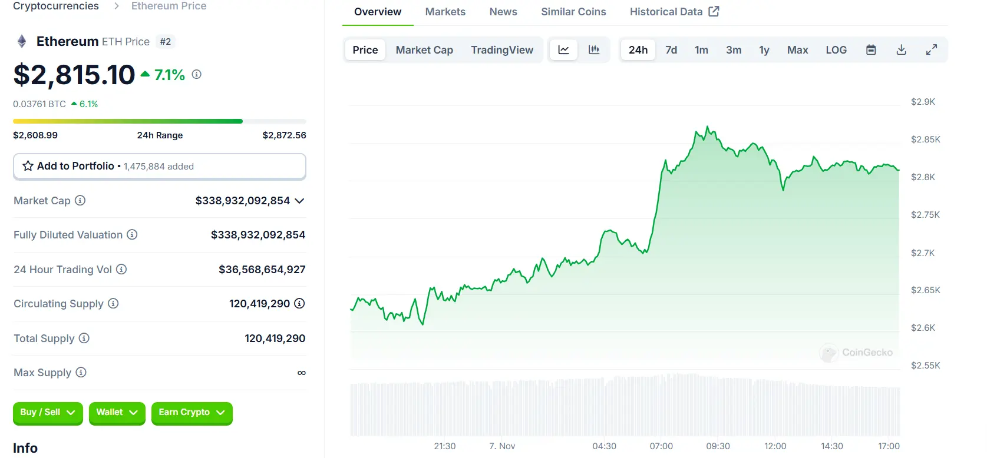This screenshot has height=458, width=987.
Task: Show 24 Hour Trading Vol info icon
Action: 121,269
